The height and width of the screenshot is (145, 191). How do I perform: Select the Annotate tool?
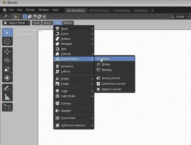point(7,88)
